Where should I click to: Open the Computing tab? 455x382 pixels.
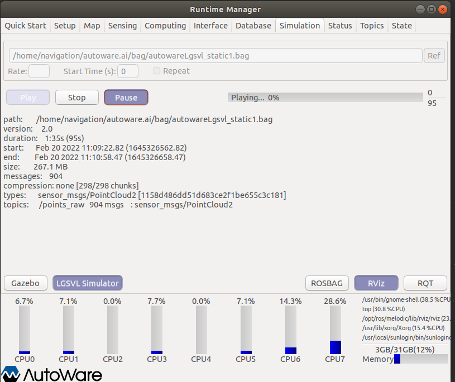point(165,26)
